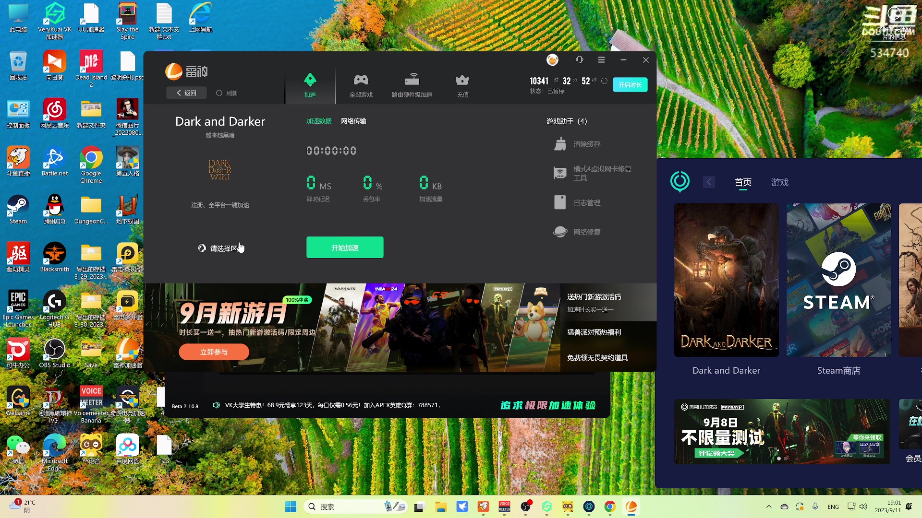
Task: Open the taskbar clock and date
Action: (x=888, y=506)
